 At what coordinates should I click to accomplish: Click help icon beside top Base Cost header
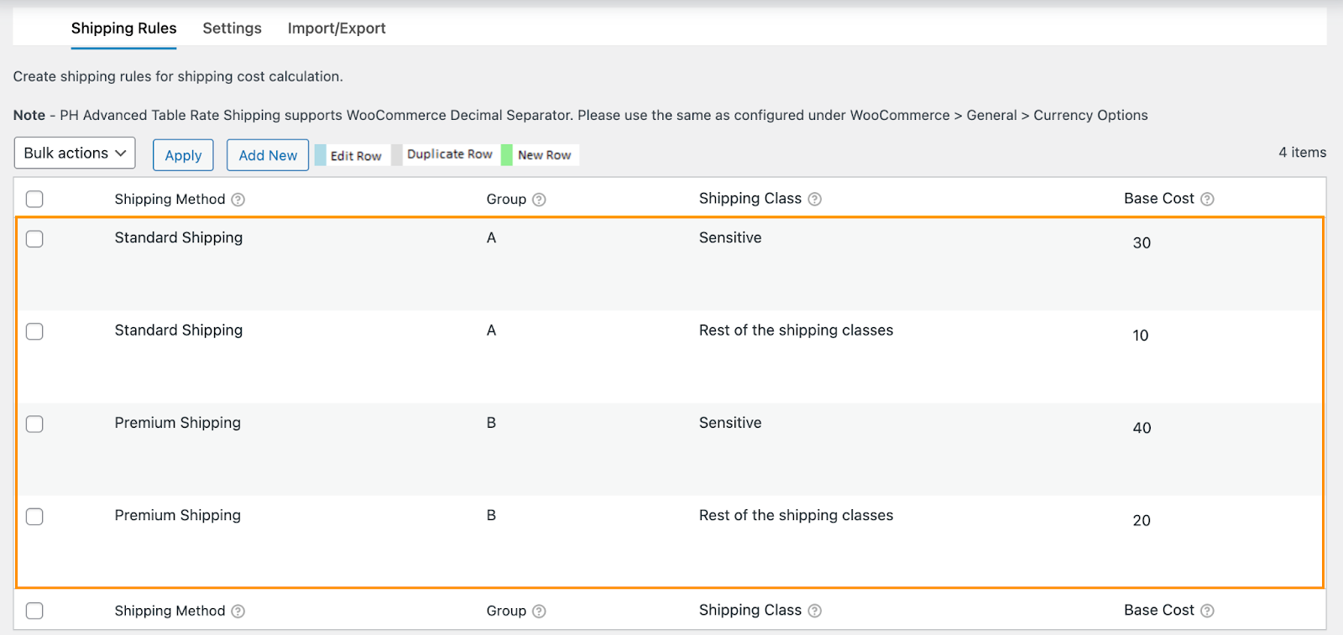pos(1207,199)
